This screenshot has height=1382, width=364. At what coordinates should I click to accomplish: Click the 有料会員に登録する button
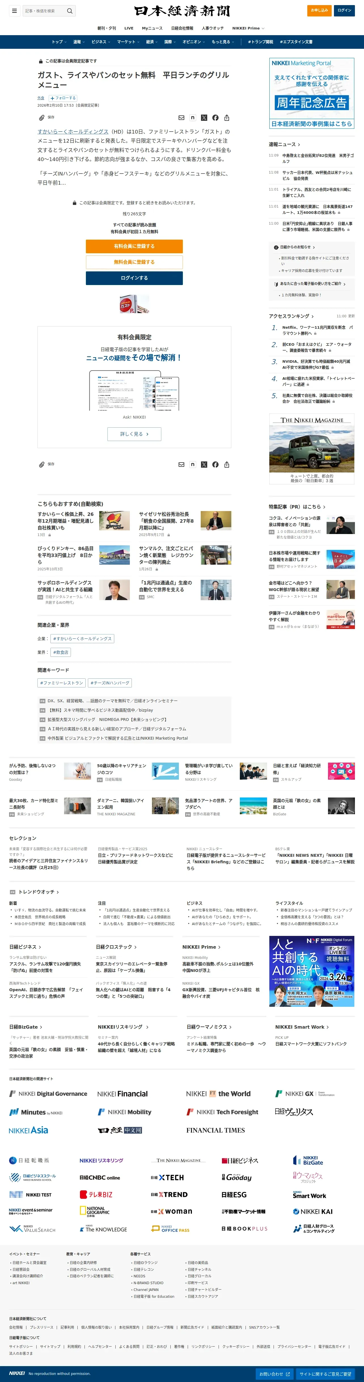[134, 246]
